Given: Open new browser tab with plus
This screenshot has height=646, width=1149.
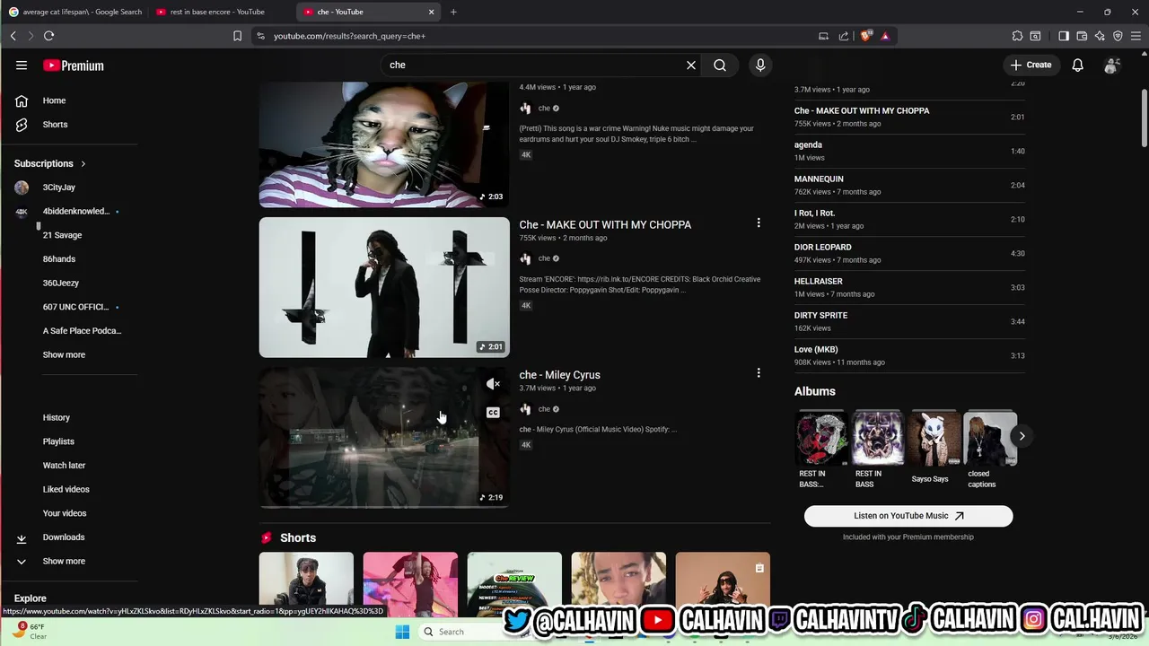Looking at the screenshot, I should [453, 12].
